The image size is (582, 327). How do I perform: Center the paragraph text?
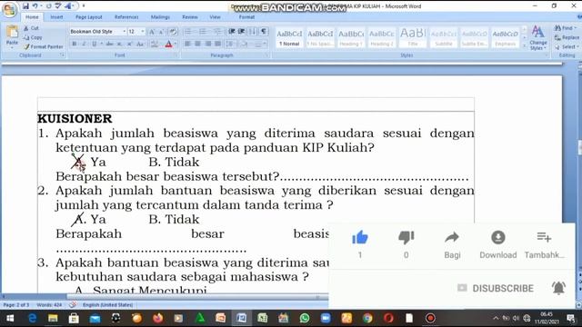pos(198,45)
